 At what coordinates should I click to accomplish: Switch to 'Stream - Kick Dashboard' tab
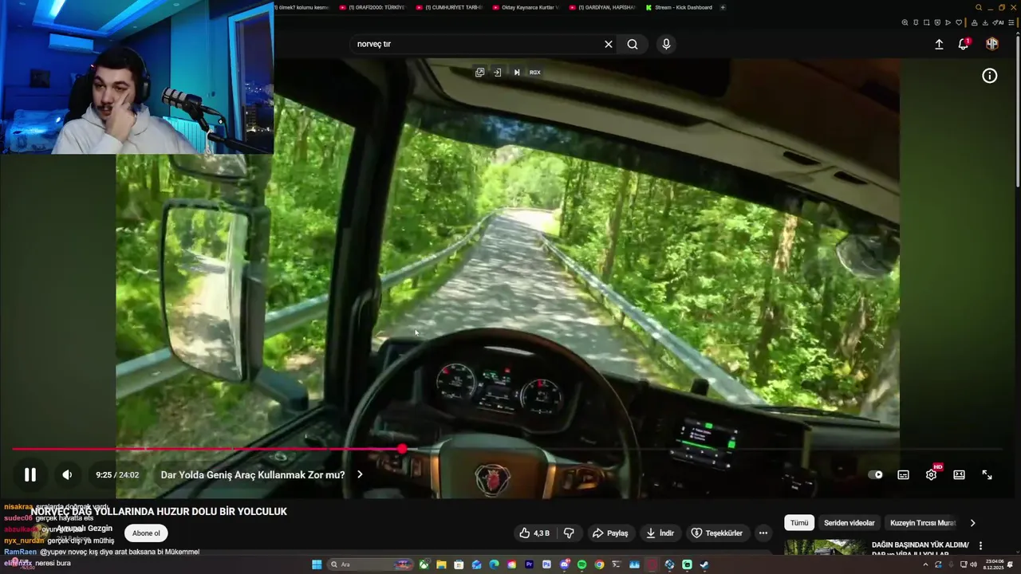[679, 7]
